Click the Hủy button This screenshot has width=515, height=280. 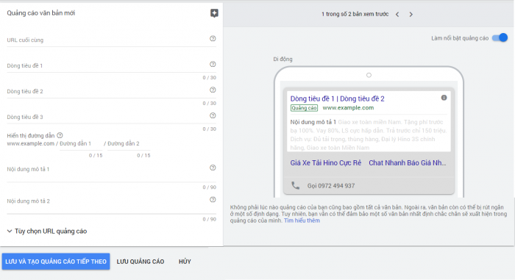(185, 262)
